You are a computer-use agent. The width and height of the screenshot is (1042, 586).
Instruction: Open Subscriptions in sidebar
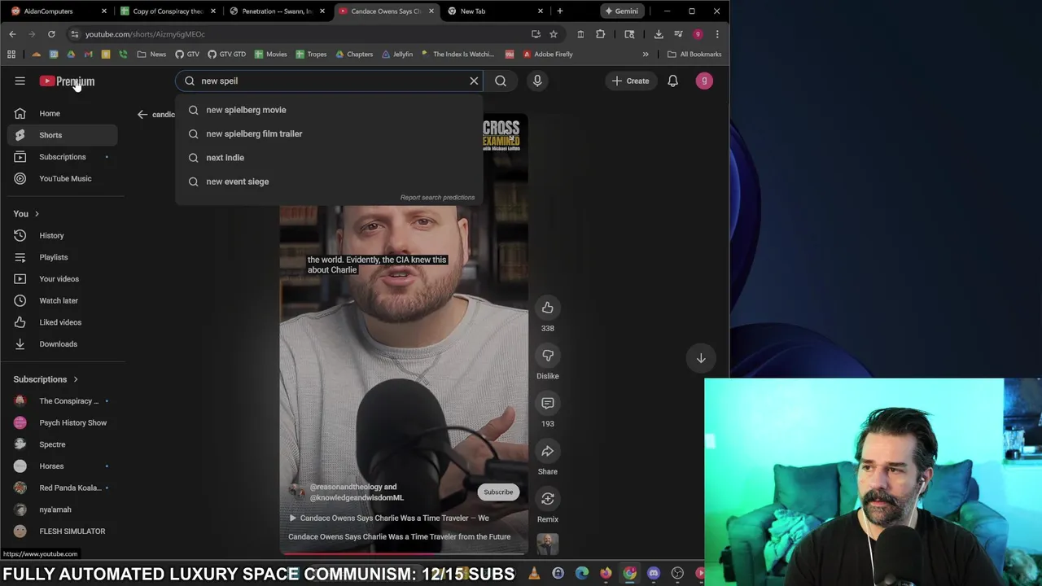(63, 156)
